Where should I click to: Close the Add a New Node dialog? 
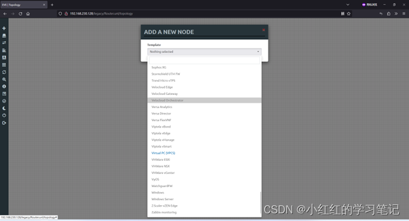pos(264,30)
